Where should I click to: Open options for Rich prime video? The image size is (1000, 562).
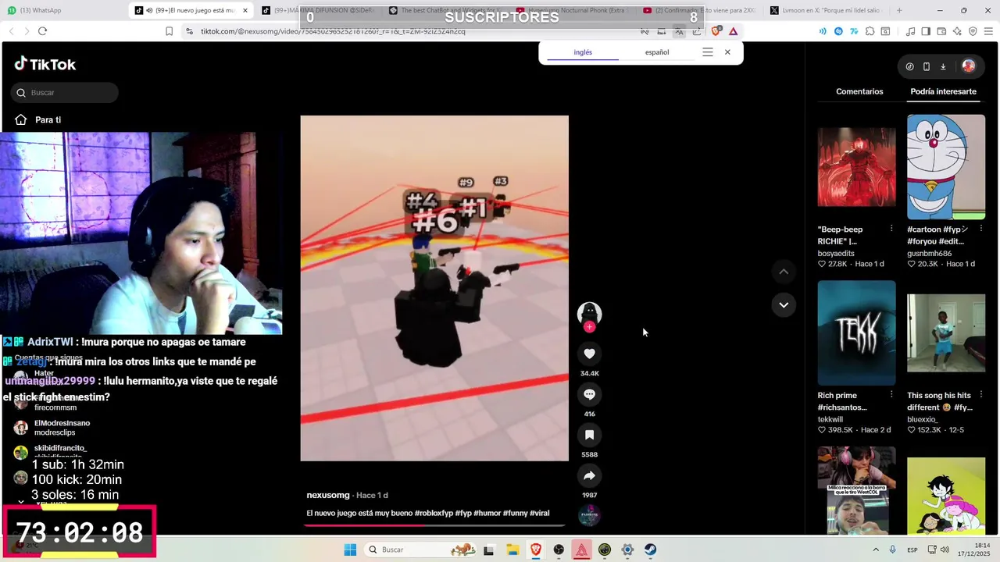(891, 395)
